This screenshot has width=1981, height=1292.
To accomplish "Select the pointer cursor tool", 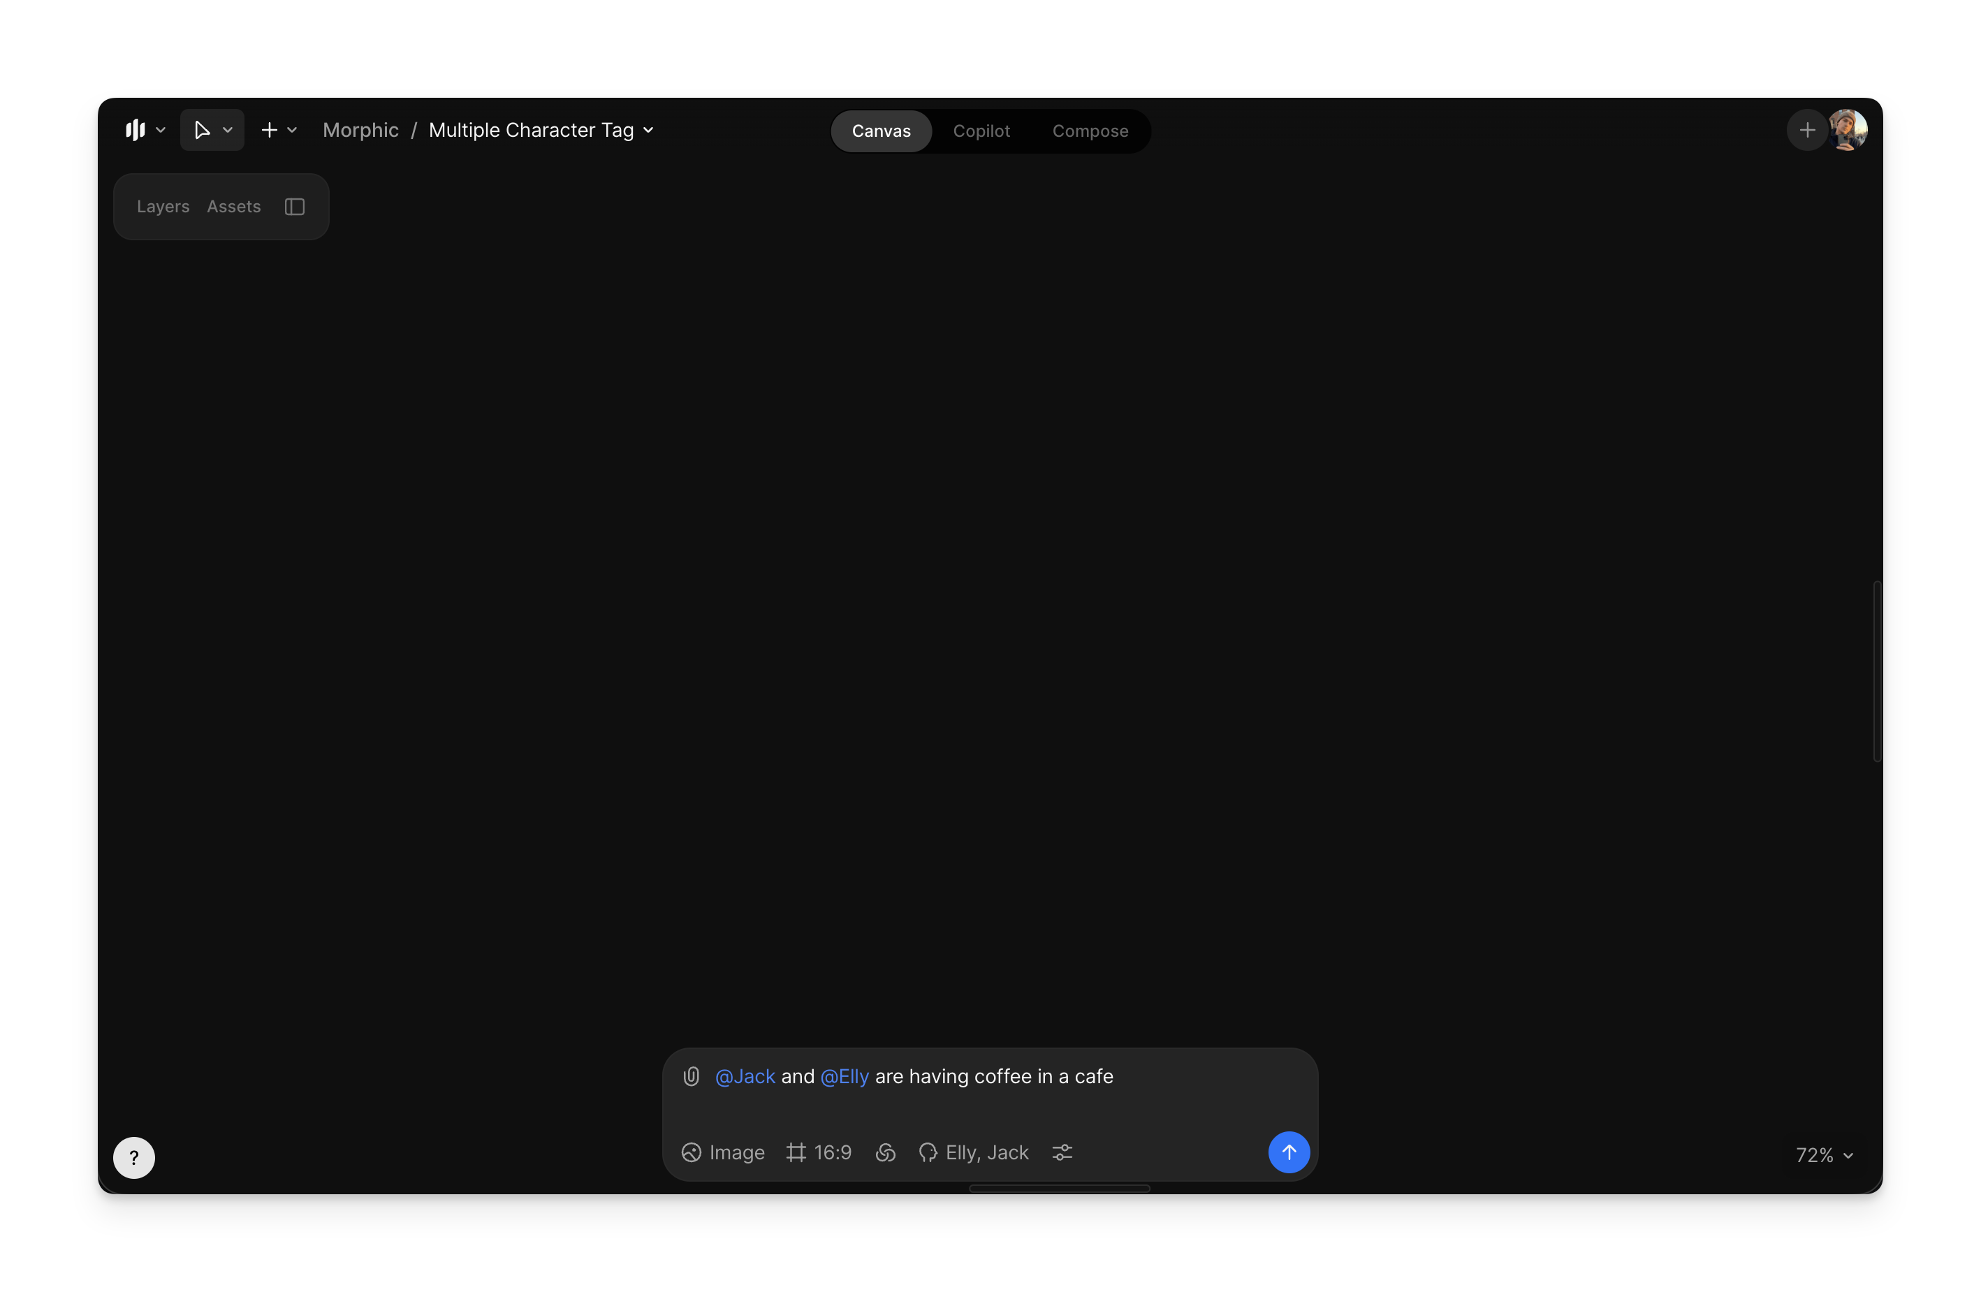I will point(201,130).
